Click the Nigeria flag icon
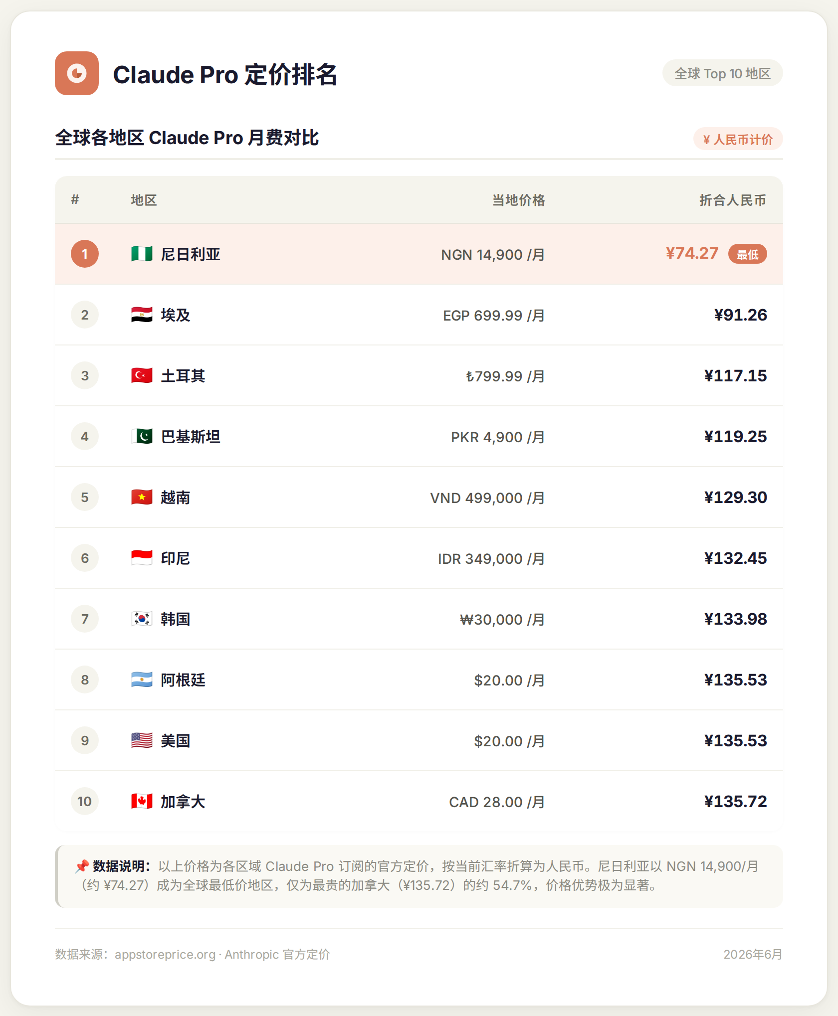The height and width of the screenshot is (1016, 838). tap(142, 254)
